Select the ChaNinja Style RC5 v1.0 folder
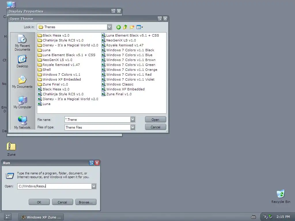This screenshot has width=295, height=221. click(60, 40)
